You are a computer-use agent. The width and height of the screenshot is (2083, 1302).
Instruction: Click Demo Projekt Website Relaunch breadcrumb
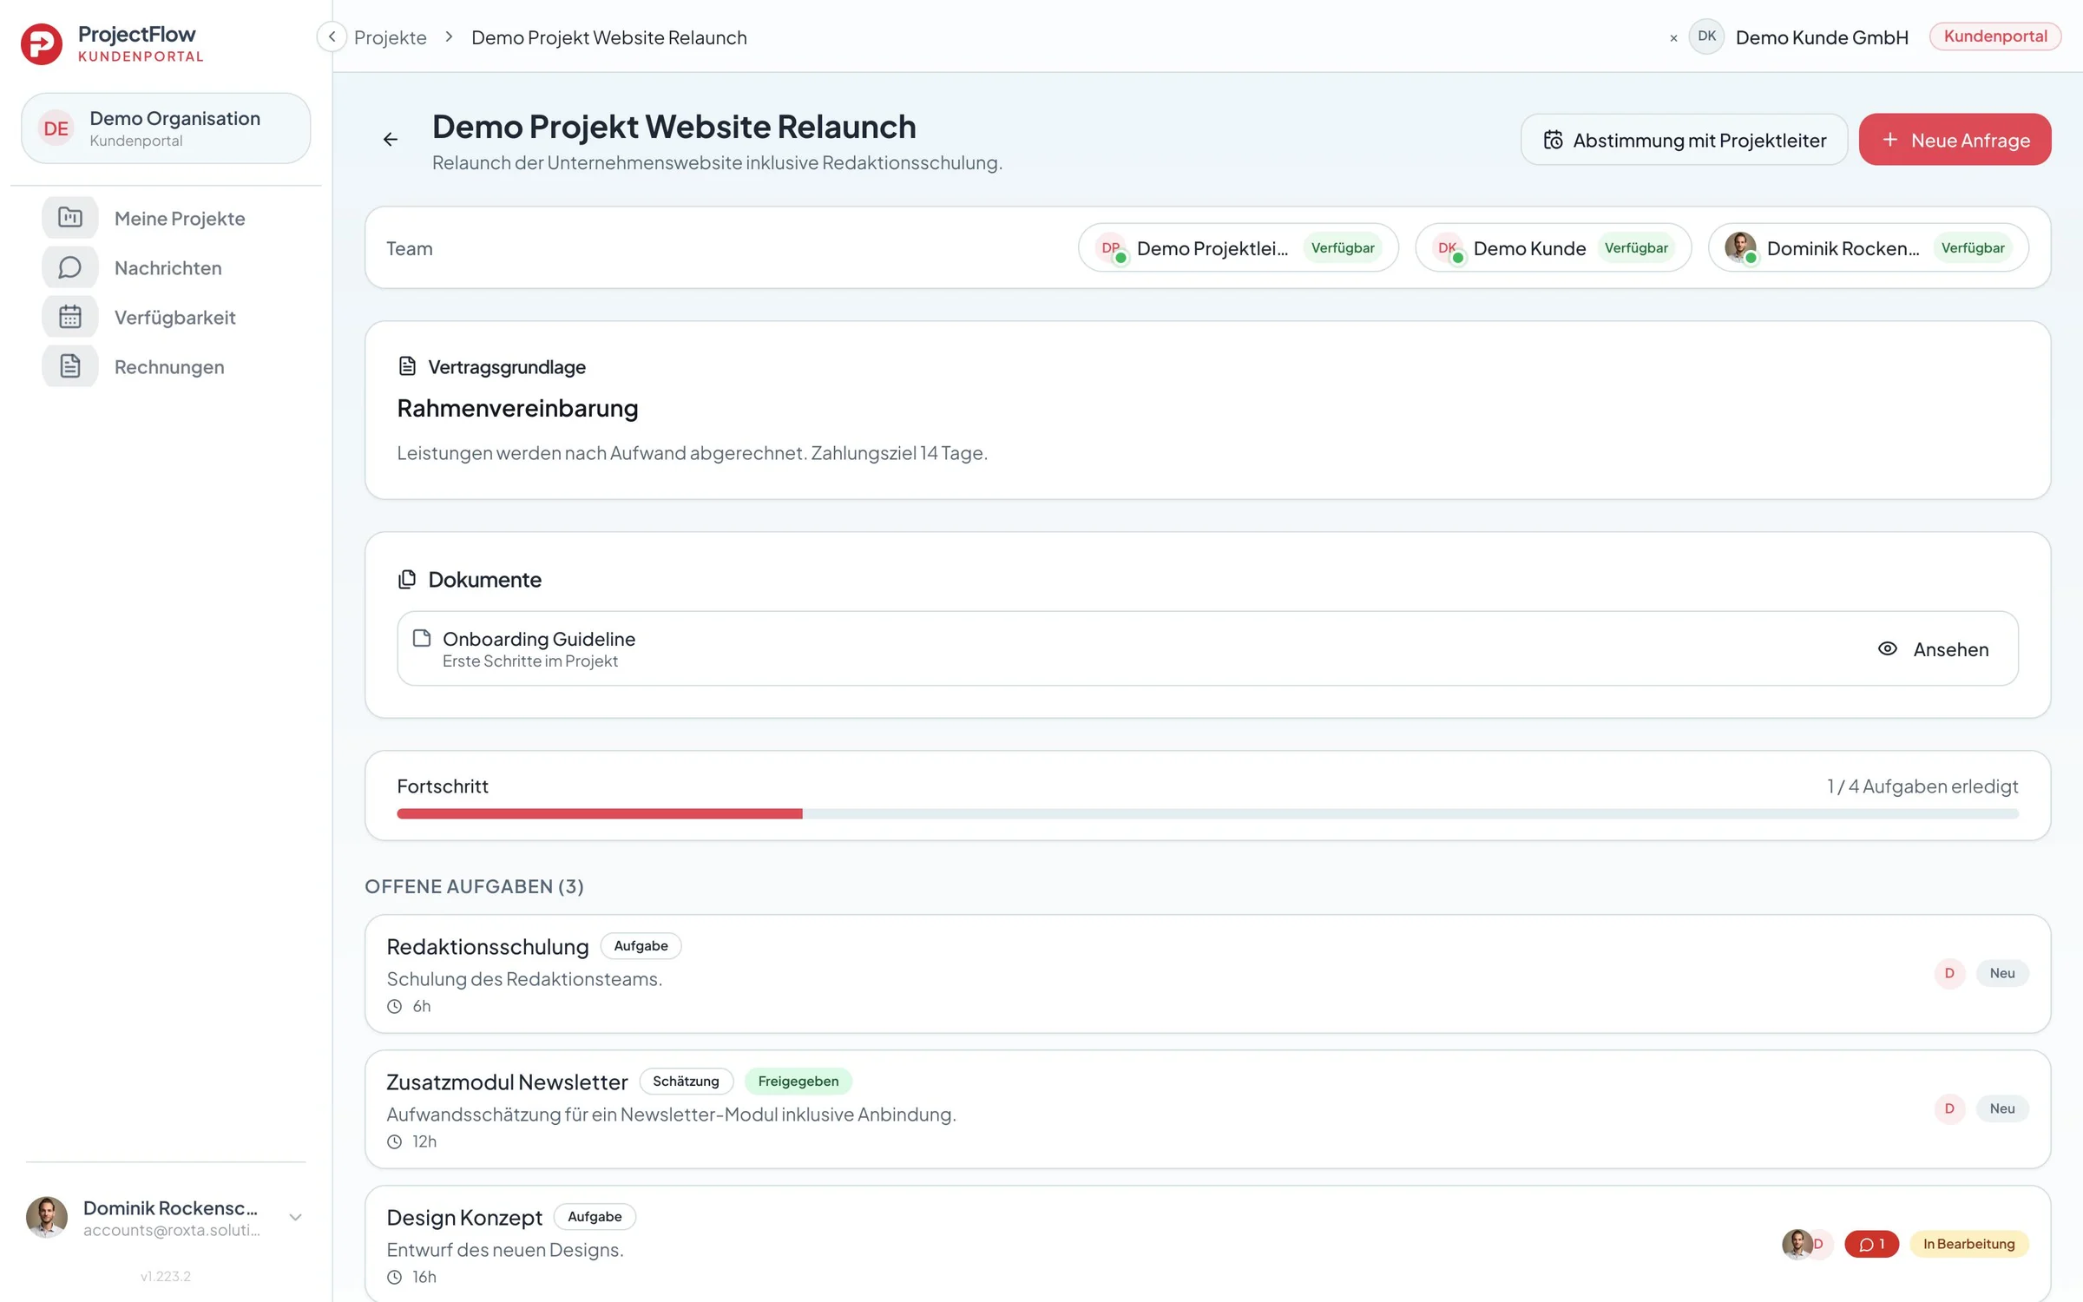(609, 37)
